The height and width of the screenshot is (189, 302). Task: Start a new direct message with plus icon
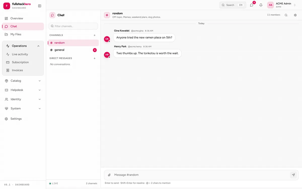95,58
